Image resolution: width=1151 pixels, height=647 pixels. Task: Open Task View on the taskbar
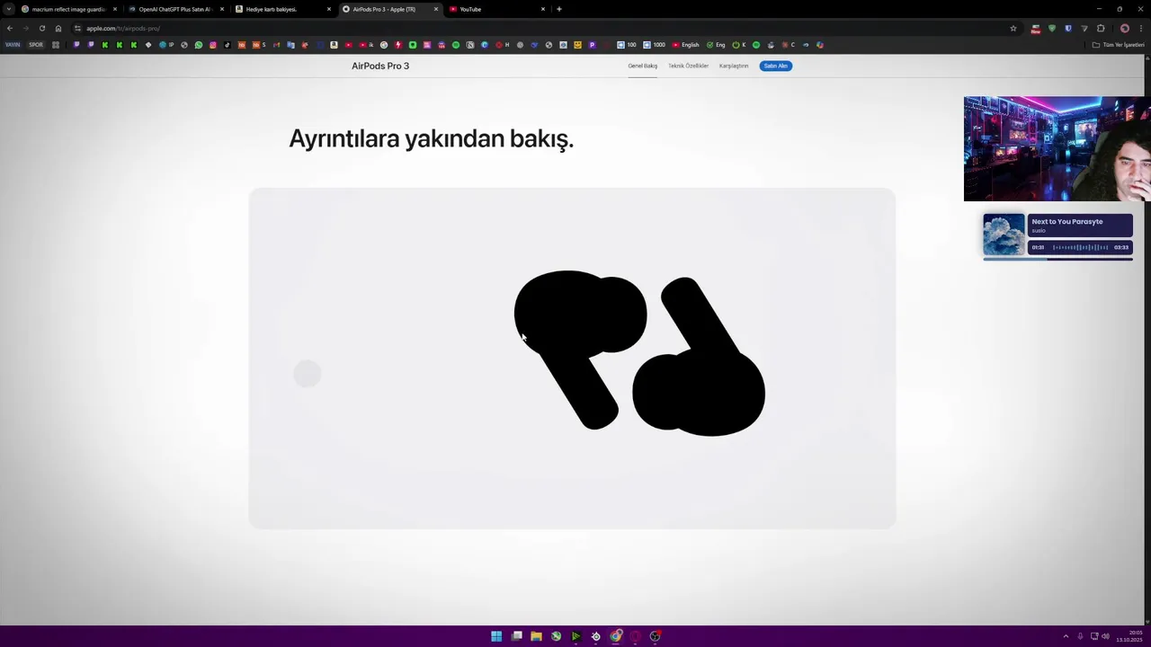pos(517,636)
